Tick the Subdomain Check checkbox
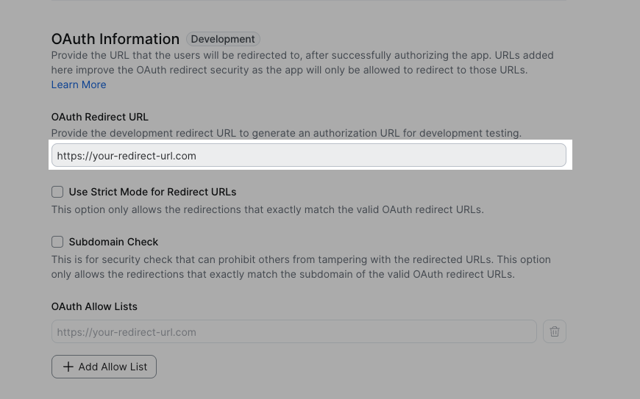Screen dimensions: 640x399 click(x=57, y=242)
